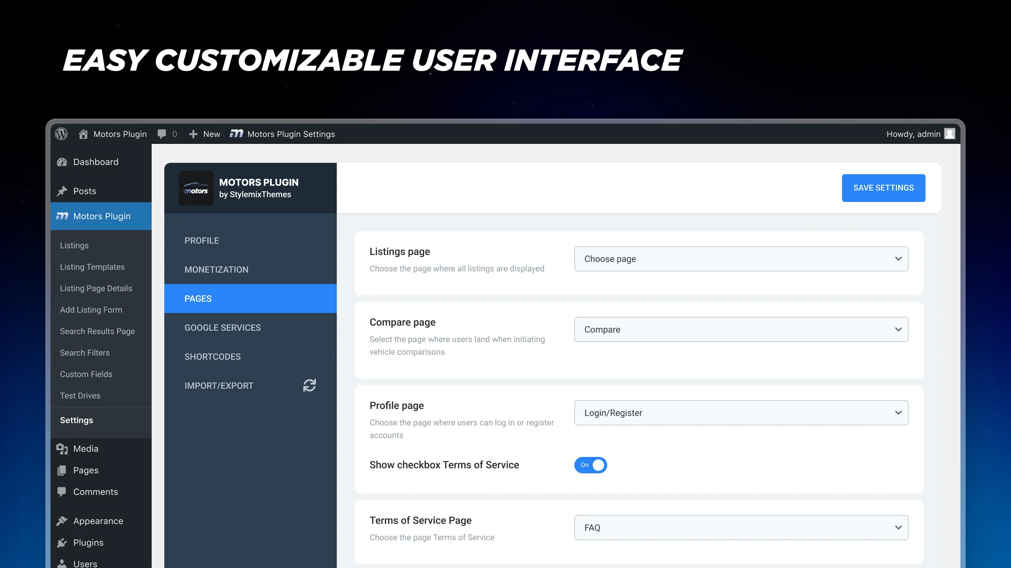The width and height of the screenshot is (1011, 568).
Task: Open the Import/Export settings tab
Action: [x=250, y=386]
